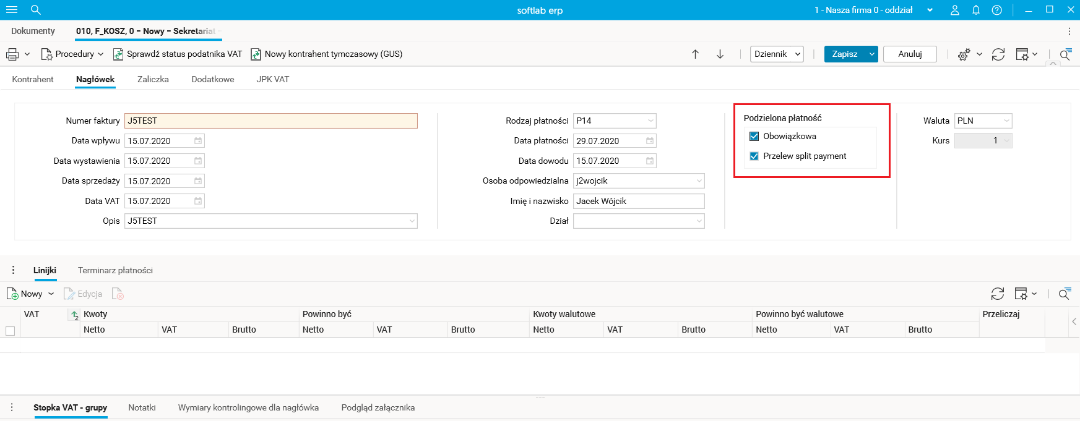Expand the side panel chevron beside Przeliczaj

1074,321
